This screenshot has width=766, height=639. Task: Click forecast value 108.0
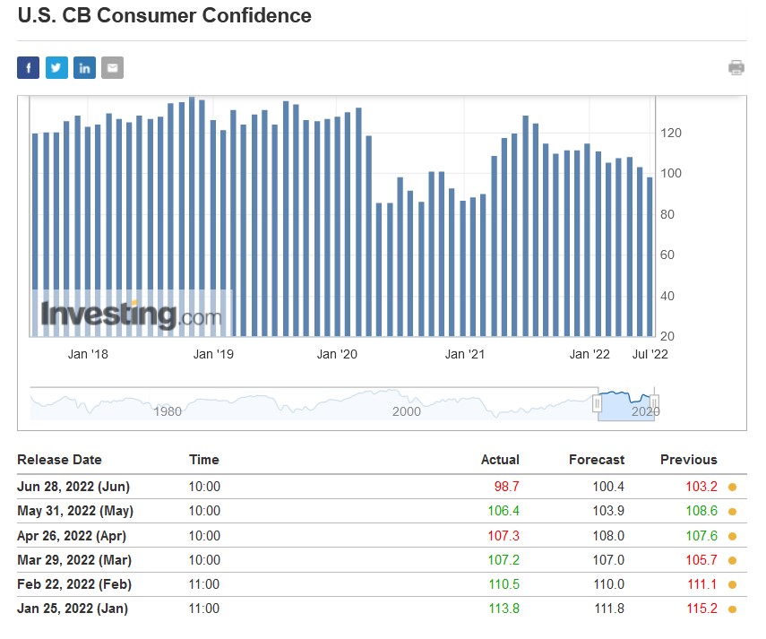click(608, 536)
